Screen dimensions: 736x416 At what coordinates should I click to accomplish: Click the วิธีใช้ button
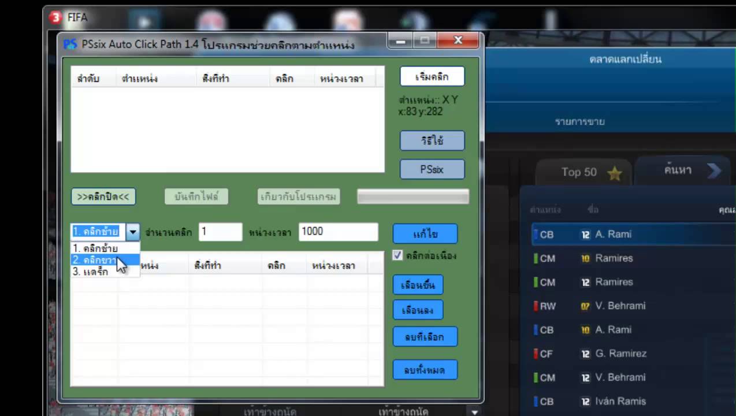coord(432,140)
